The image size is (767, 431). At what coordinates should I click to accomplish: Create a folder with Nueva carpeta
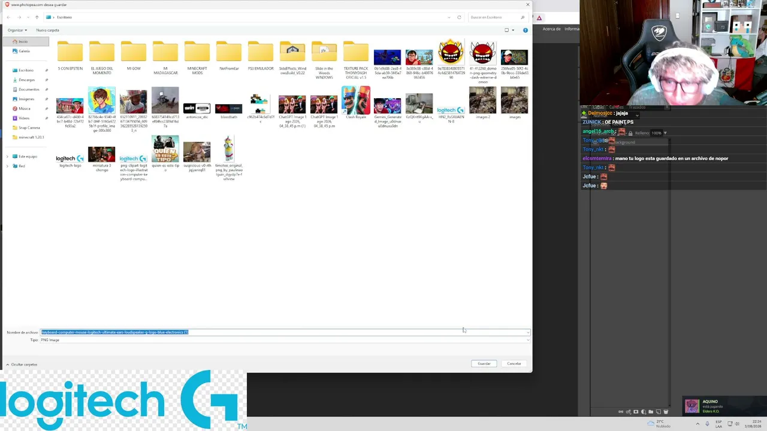(47, 30)
